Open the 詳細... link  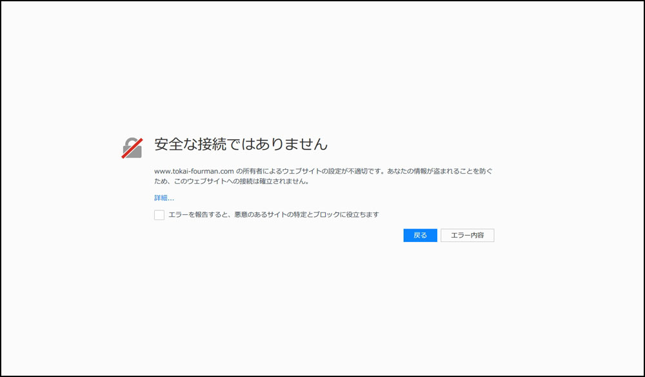coord(164,198)
